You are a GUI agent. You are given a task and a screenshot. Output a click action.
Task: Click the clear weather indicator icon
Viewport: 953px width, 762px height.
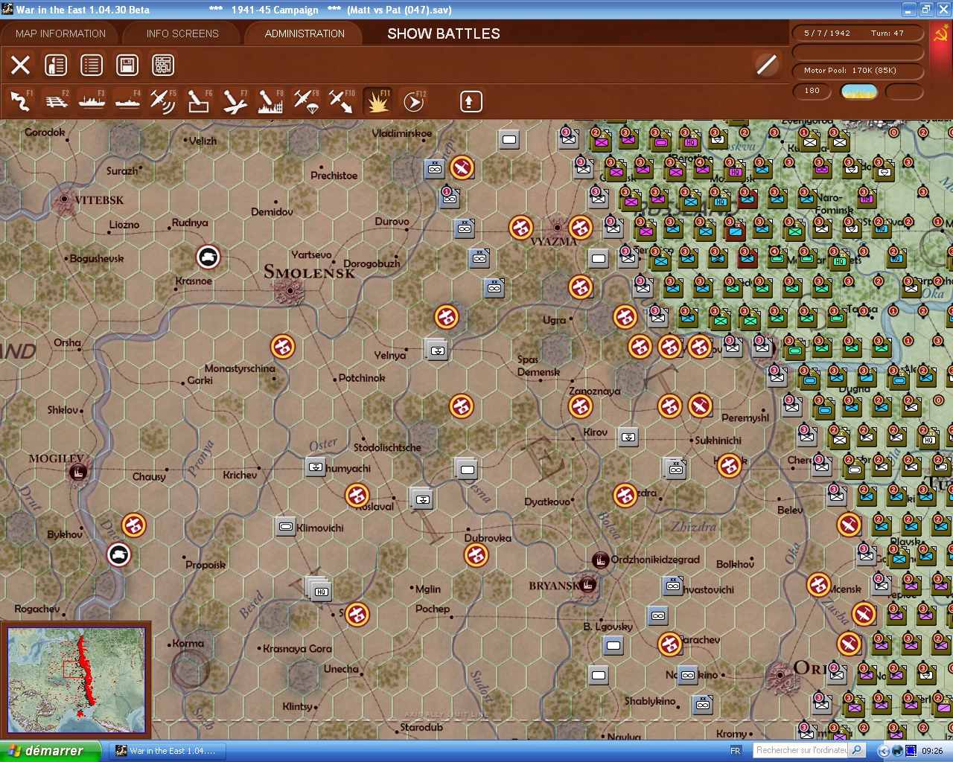858,92
